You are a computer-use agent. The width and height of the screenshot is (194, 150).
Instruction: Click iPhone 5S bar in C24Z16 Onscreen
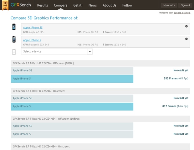click(72, 98)
